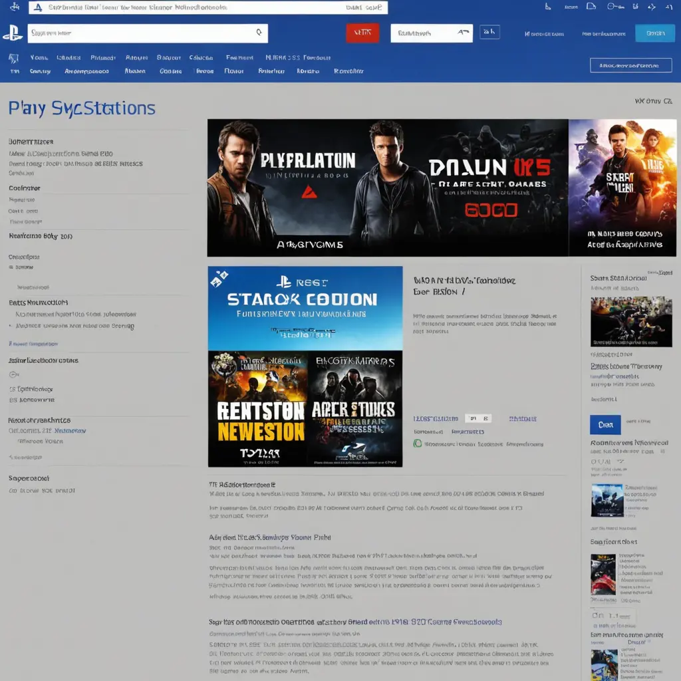681x681 pixels.
Task: Click the light blue button at the header's right
Action: 654,33
